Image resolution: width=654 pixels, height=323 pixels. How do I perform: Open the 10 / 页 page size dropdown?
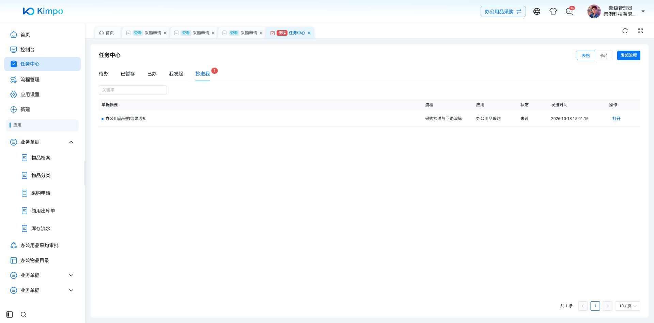pyautogui.click(x=627, y=306)
